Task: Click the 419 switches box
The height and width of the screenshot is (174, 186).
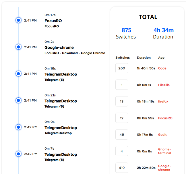Action: tap(122, 168)
